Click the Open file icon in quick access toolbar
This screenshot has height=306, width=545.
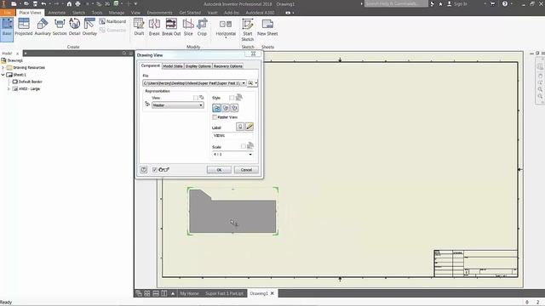(26, 3)
